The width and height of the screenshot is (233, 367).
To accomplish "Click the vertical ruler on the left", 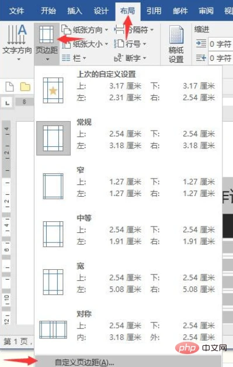I will (6, 222).
